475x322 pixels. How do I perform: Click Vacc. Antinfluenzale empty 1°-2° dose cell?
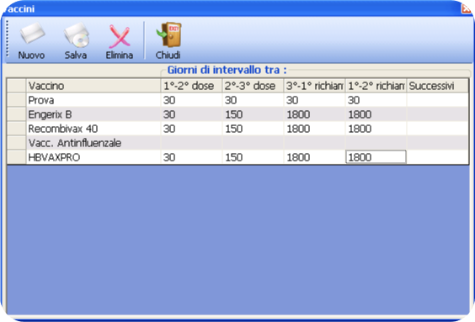point(191,143)
